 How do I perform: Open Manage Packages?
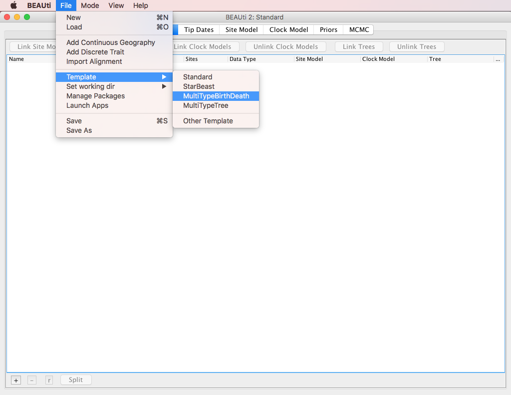point(114,96)
